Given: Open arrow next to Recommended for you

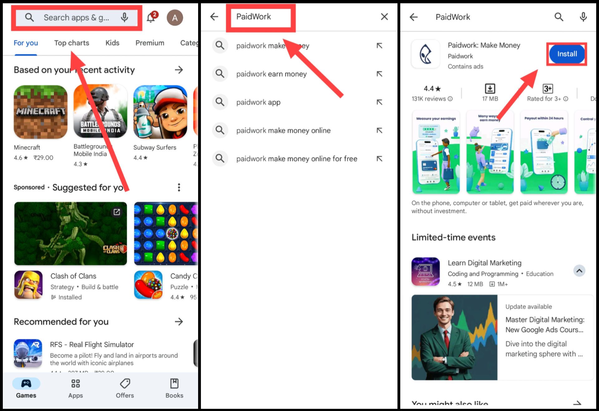Looking at the screenshot, I should point(179,322).
